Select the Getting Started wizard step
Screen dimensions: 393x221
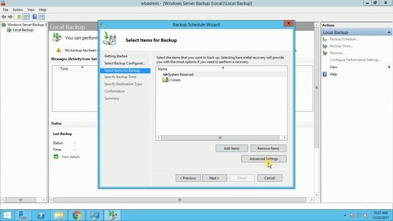pyautogui.click(x=116, y=56)
